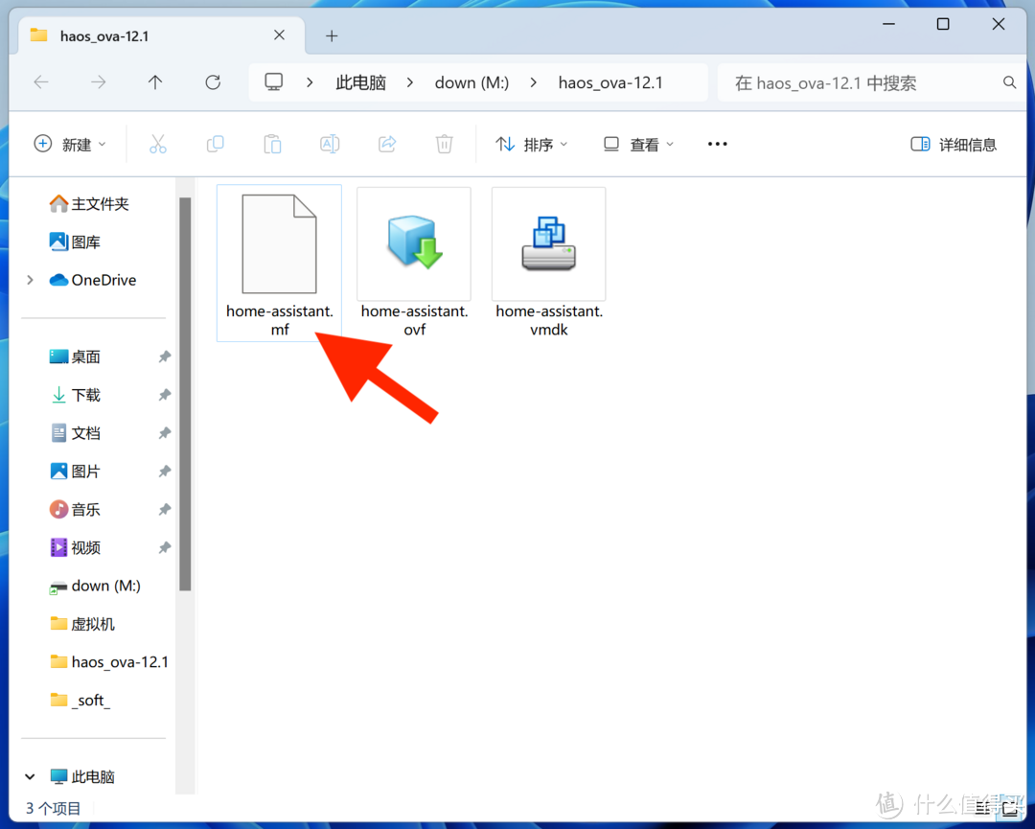Click the Cut scissors icon
This screenshot has height=829, width=1035.
[x=158, y=144]
